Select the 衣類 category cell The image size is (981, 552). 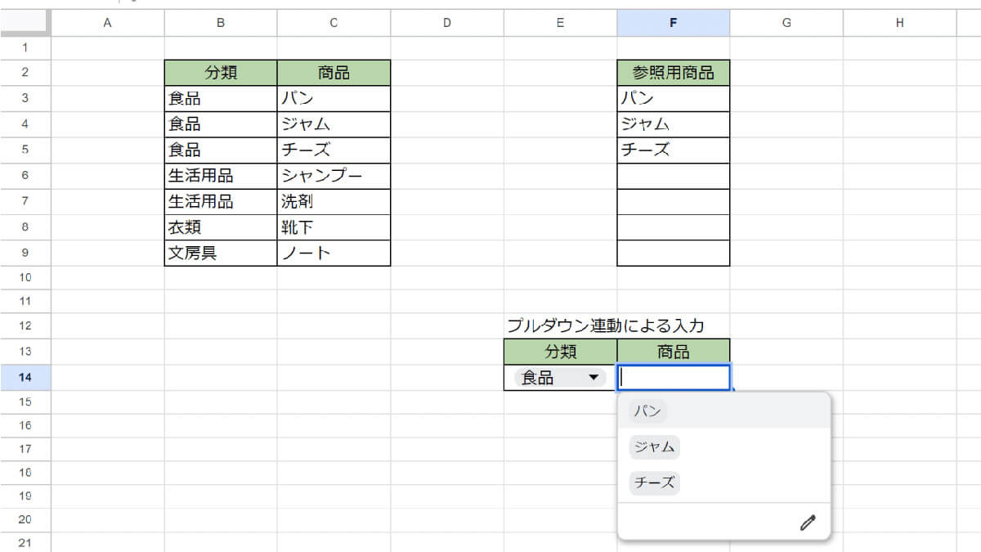click(221, 227)
